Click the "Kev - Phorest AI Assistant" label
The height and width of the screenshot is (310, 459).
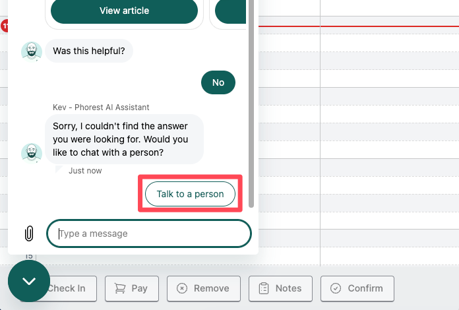pos(101,107)
